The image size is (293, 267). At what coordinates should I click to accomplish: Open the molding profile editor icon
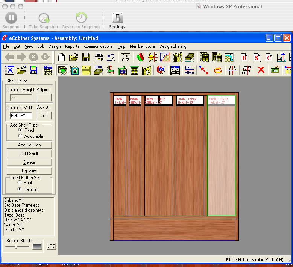tap(165, 57)
